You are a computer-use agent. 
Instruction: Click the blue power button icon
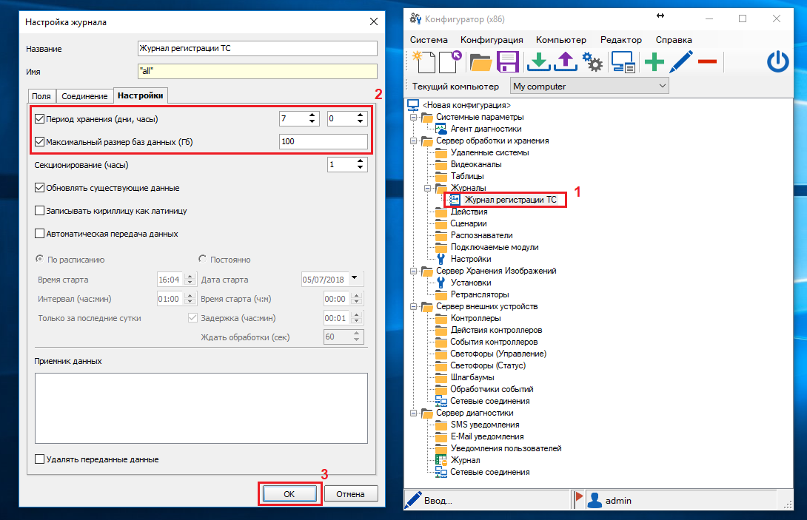[x=777, y=62]
